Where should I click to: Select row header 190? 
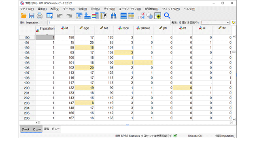point(27,38)
